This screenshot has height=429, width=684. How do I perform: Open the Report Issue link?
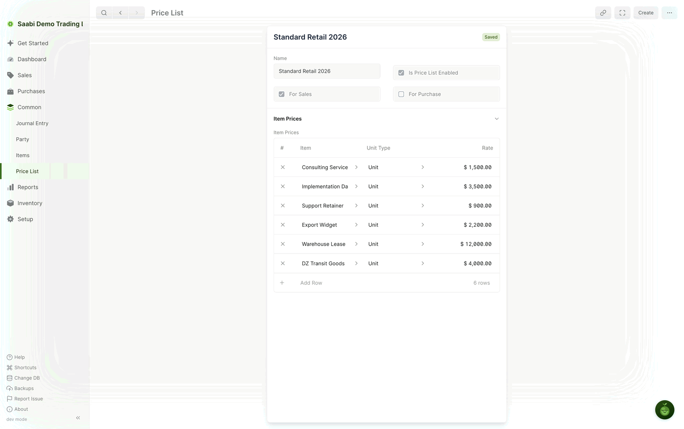tap(25, 399)
